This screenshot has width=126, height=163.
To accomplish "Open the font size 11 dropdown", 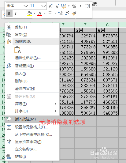I will click(x=43, y=6).
